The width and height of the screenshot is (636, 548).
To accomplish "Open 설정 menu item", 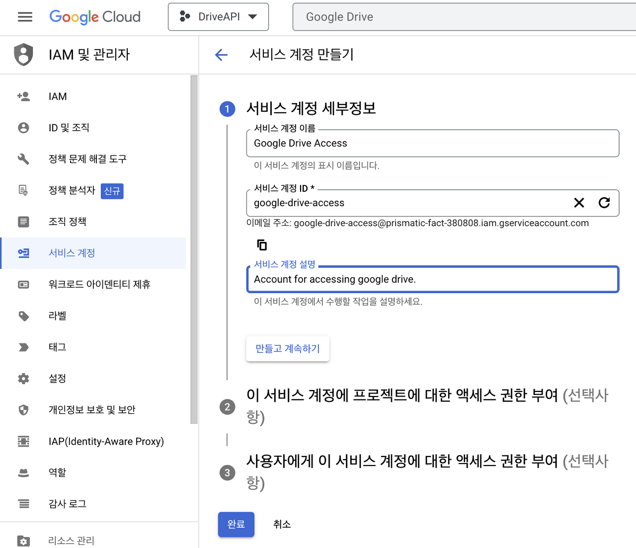I will click(93, 378).
